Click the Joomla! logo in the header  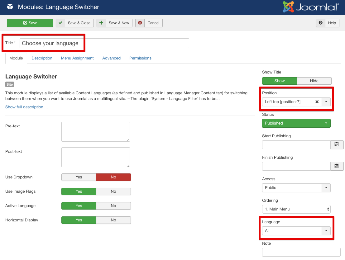click(x=310, y=7)
